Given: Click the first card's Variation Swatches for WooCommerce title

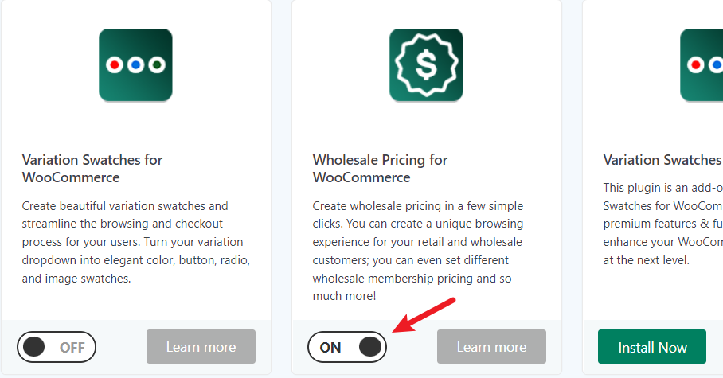Looking at the screenshot, I should [x=92, y=169].
